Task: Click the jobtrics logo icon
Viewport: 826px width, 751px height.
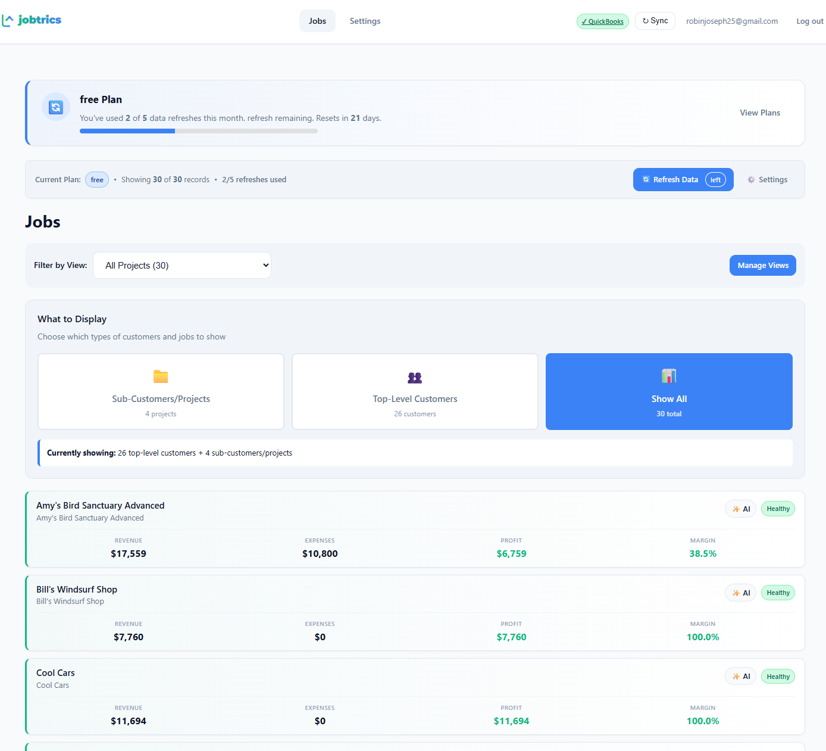Action: [x=8, y=20]
